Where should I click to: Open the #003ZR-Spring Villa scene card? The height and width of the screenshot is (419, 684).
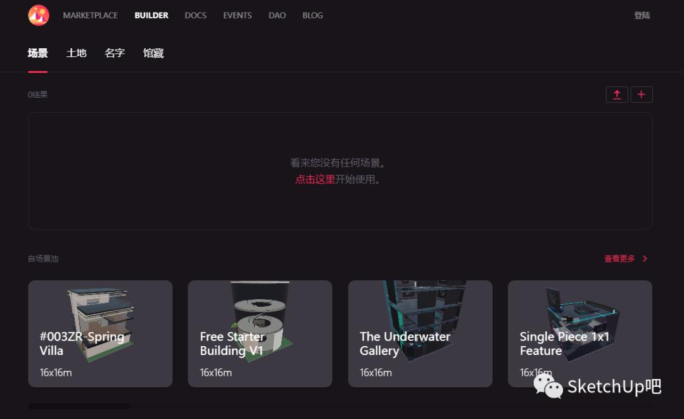pyautogui.click(x=100, y=333)
